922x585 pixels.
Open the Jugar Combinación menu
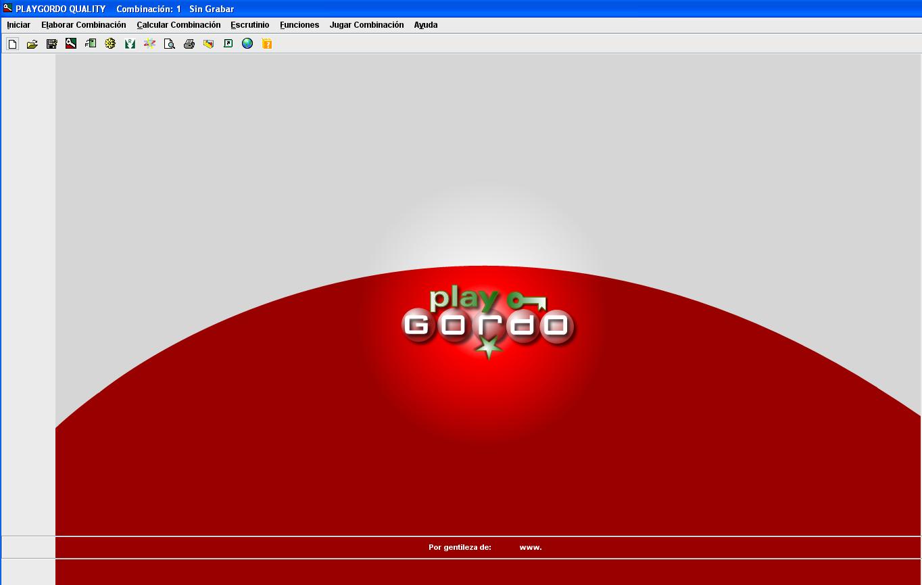(x=366, y=25)
